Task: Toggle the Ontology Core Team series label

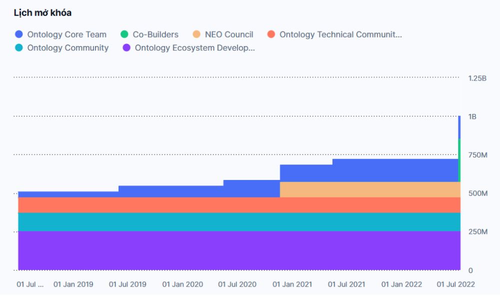Action: [x=66, y=34]
